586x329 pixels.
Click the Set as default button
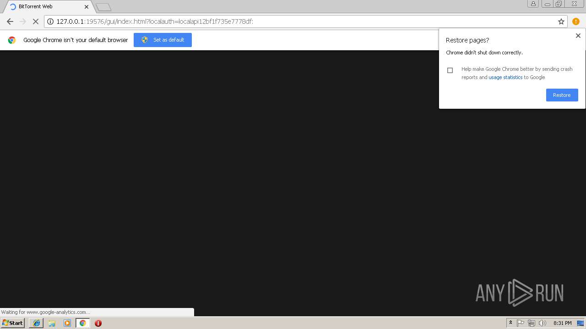163,40
